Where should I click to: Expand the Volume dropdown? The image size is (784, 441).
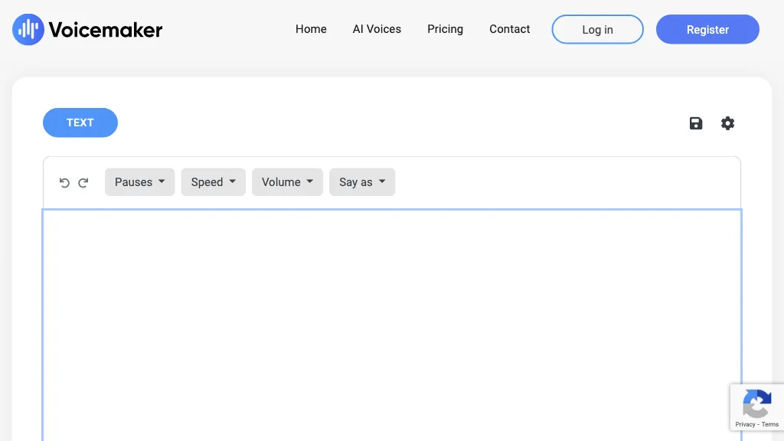point(287,182)
